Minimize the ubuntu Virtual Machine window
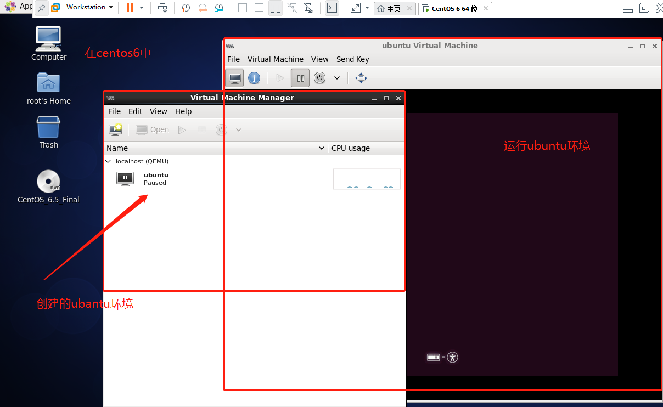The width and height of the screenshot is (663, 407). 631,46
